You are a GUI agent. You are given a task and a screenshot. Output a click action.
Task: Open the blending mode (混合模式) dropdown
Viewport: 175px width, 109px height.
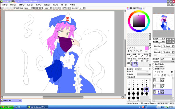click(167, 59)
